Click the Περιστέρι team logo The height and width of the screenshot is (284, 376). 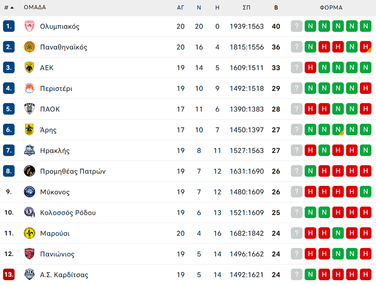pos(30,89)
